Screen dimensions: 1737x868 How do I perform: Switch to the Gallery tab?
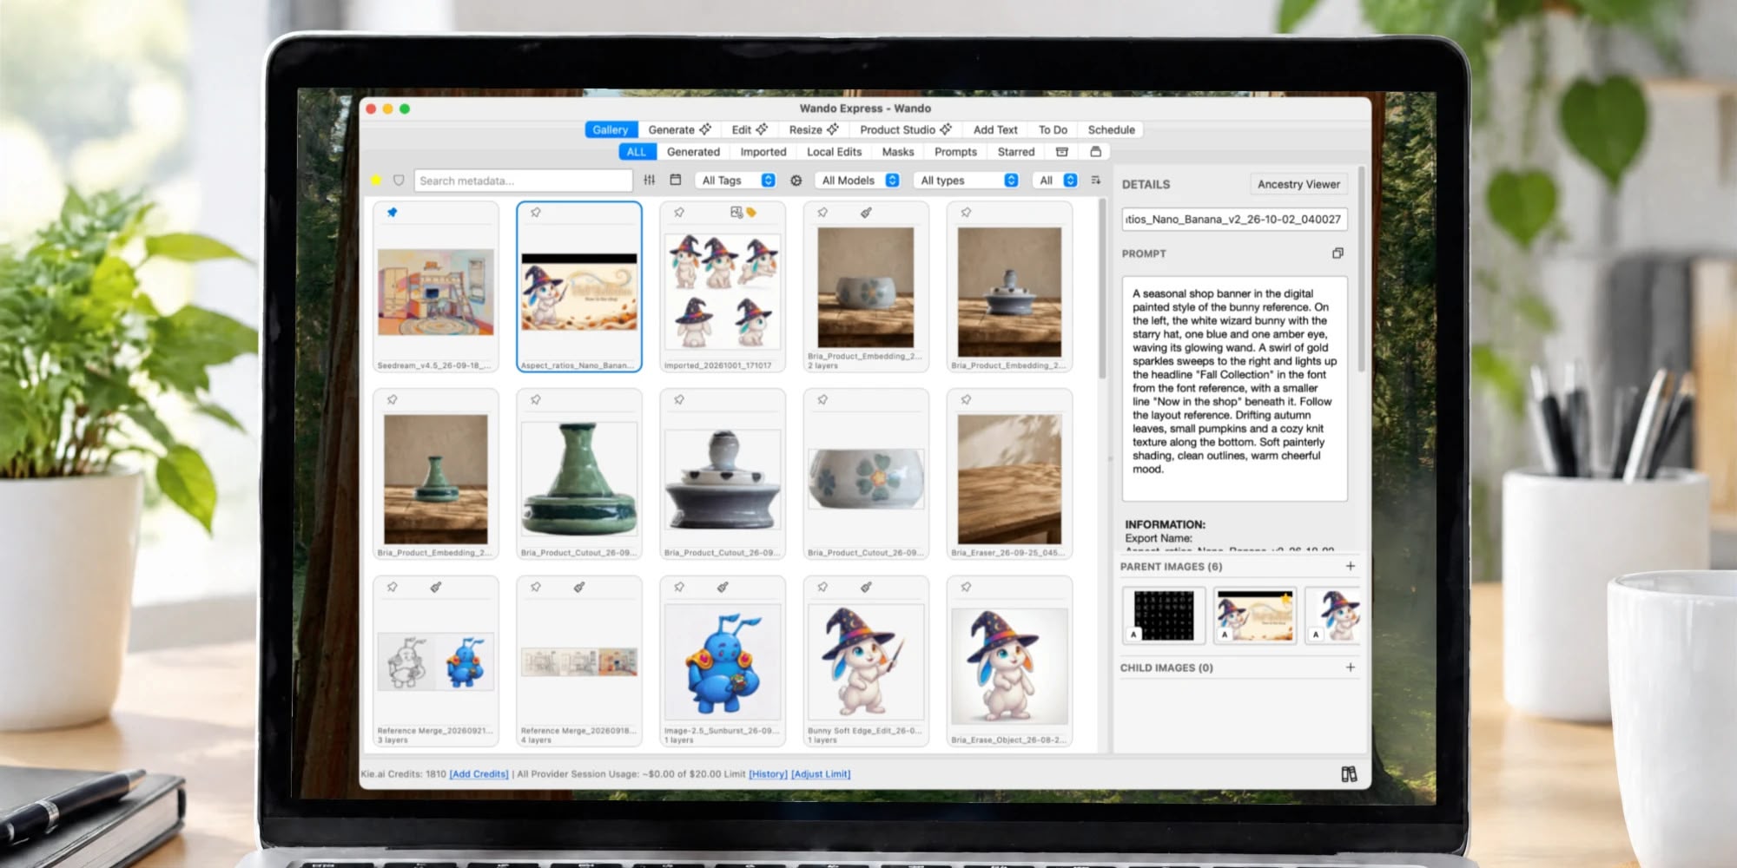pos(611,130)
